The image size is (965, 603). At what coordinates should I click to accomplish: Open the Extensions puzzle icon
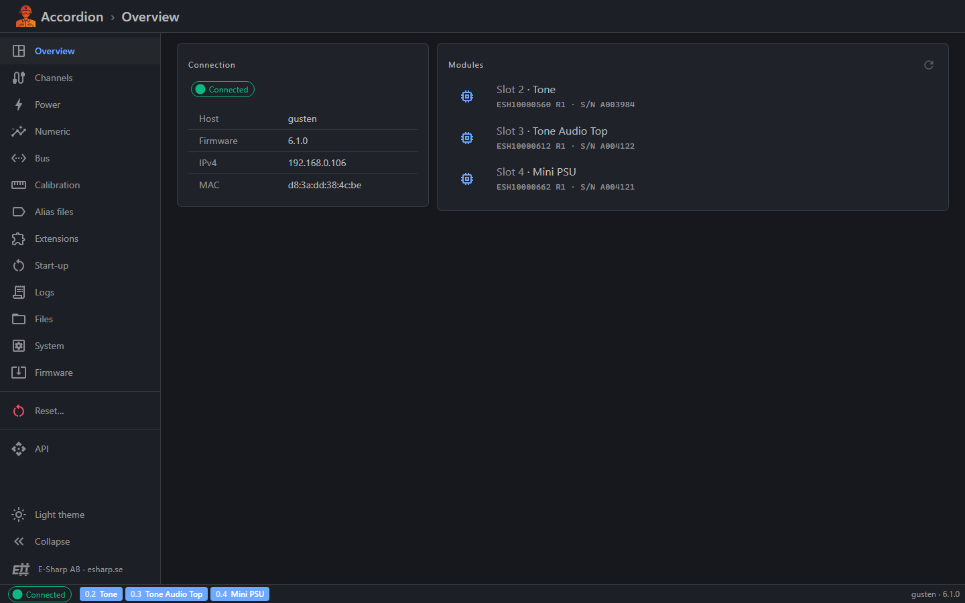(19, 239)
